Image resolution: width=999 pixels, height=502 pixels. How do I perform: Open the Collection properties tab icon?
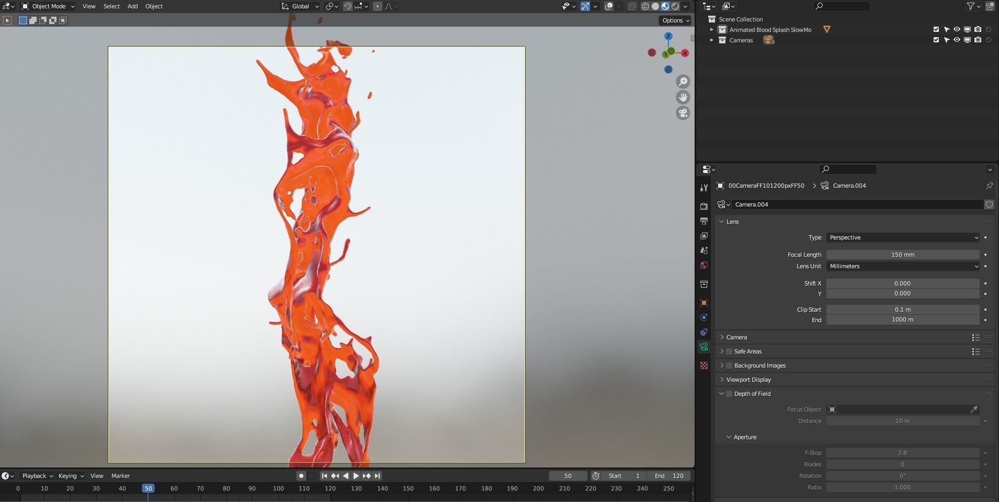pyautogui.click(x=704, y=284)
